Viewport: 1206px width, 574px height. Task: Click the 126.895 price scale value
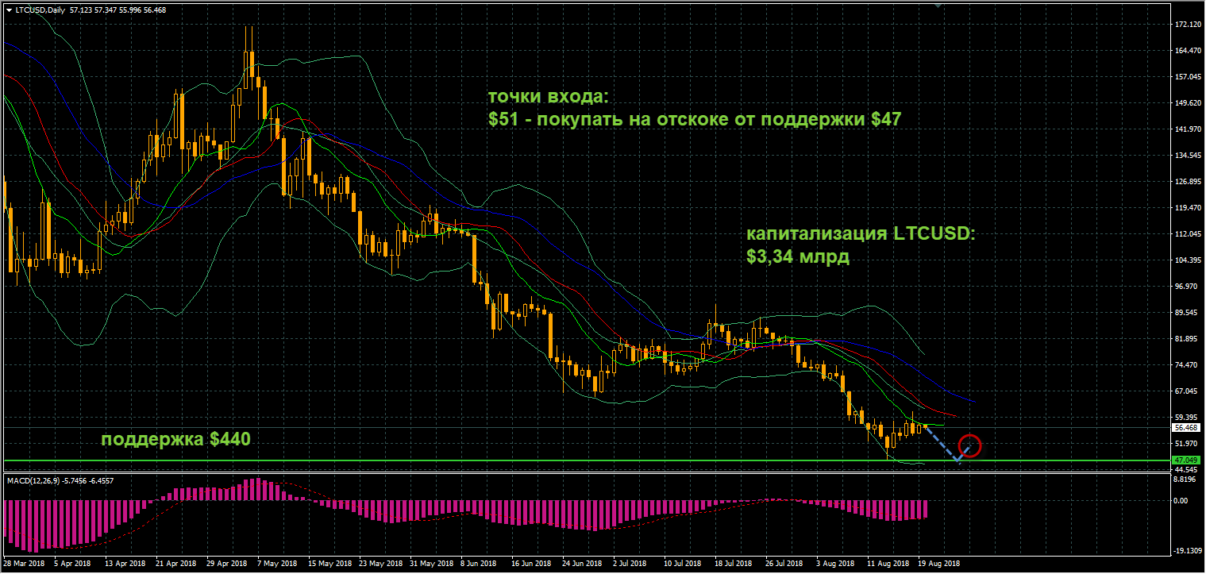click(x=1186, y=182)
